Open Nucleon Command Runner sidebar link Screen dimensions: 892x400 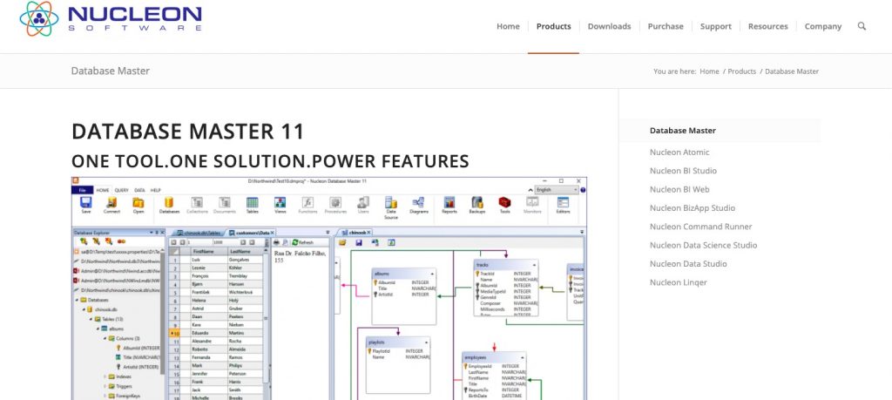(701, 227)
